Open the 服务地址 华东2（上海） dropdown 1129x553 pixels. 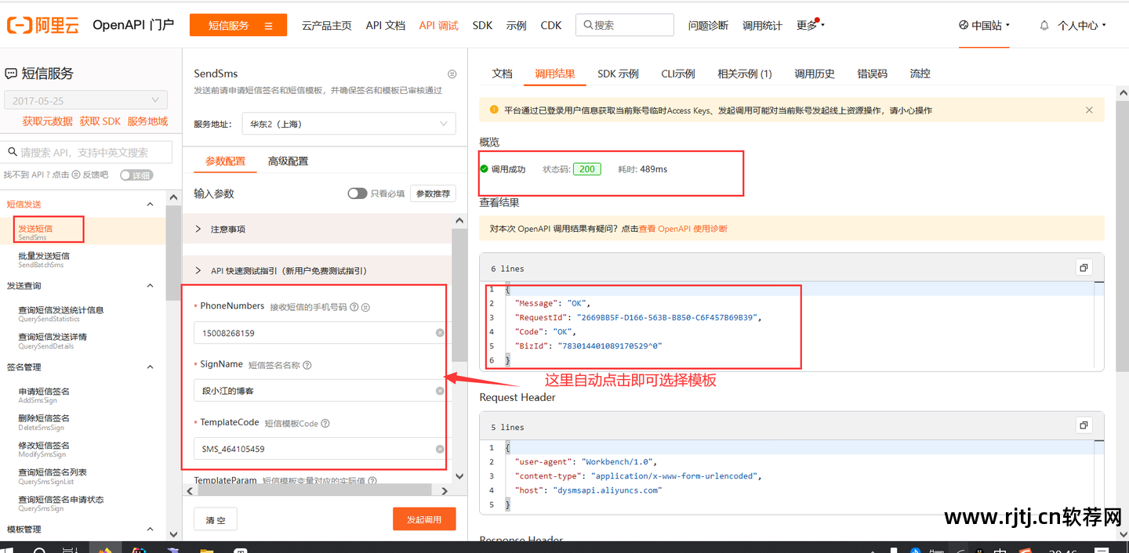click(x=348, y=124)
